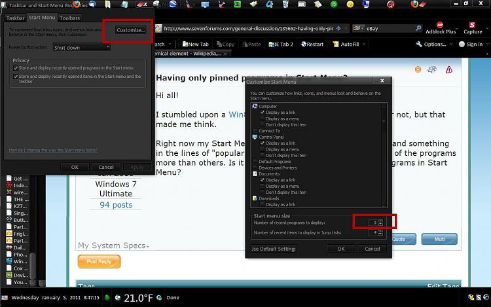The image size is (491, 307).
Task: Click the Customize... button
Action: [130, 30]
